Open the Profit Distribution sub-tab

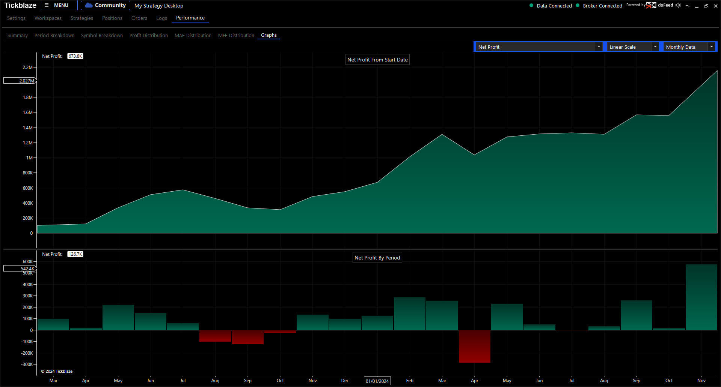(x=148, y=35)
